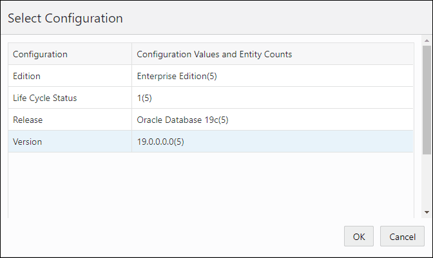
Task: Click the Configuration Values and Entity Counts header
Action: 215,54
